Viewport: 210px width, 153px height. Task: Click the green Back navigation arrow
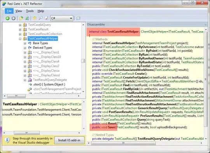pyautogui.click(x=7, y=18)
